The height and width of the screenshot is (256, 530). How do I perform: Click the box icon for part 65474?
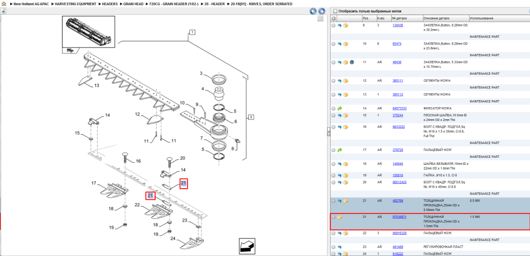tap(346, 44)
